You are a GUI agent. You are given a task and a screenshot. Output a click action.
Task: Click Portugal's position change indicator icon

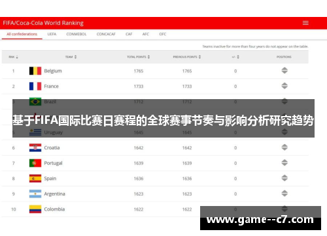[284, 163]
